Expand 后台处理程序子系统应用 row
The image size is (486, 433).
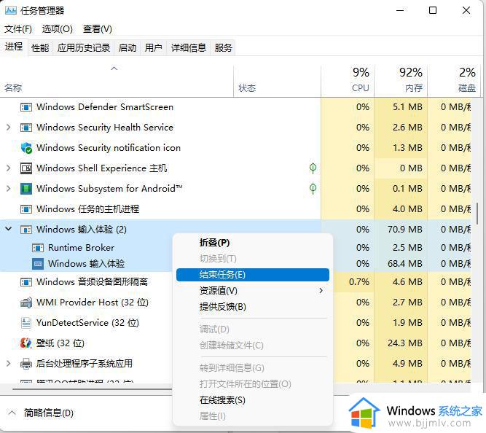coord(8,364)
